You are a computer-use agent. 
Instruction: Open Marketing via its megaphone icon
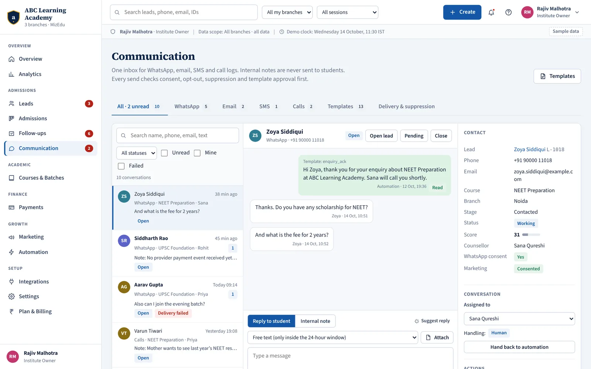pos(11,237)
